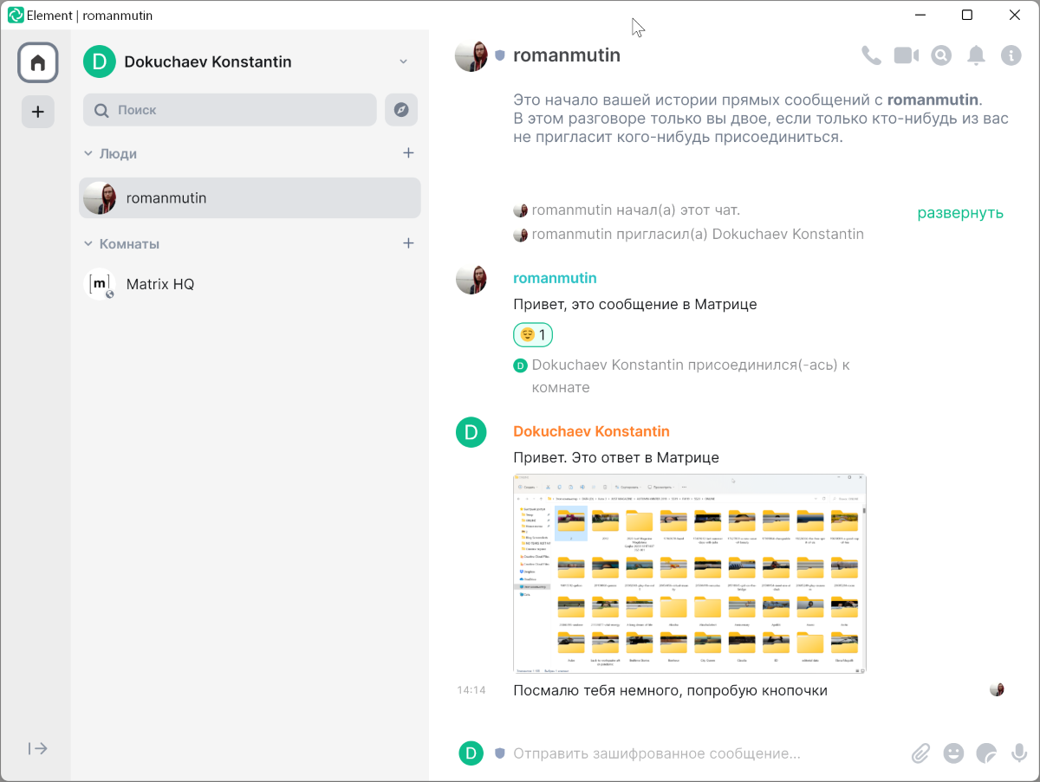1040x782 pixels.
Task: Attach a file with paperclip icon
Action: click(920, 753)
